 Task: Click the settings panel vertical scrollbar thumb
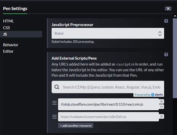click(175, 58)
